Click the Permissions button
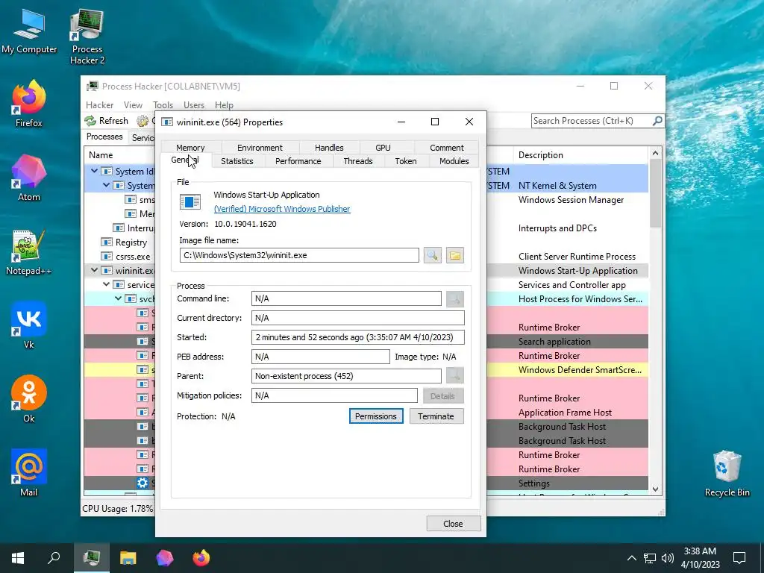 [376, 416]
